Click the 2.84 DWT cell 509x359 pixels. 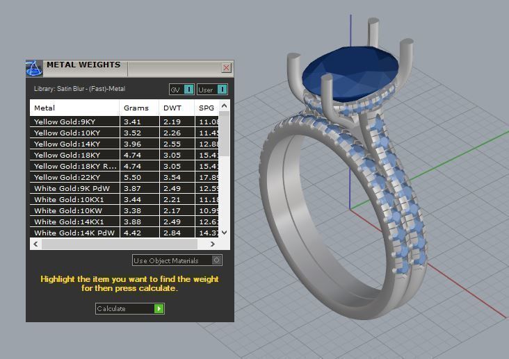(x=177, y=233)
